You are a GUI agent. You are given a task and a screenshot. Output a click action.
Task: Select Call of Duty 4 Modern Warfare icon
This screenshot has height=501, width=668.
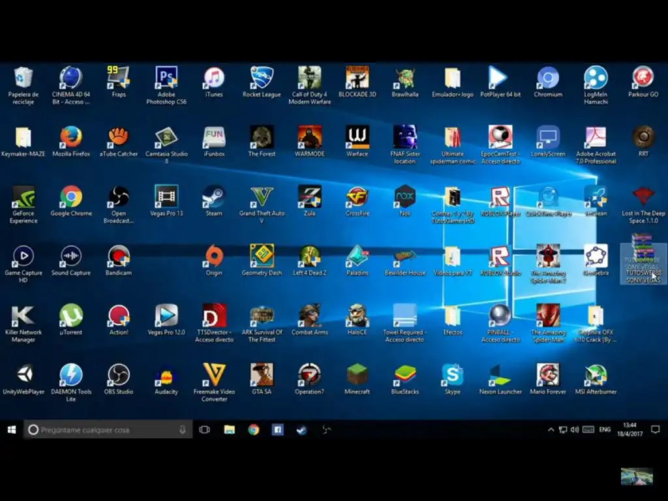point(310,78)
